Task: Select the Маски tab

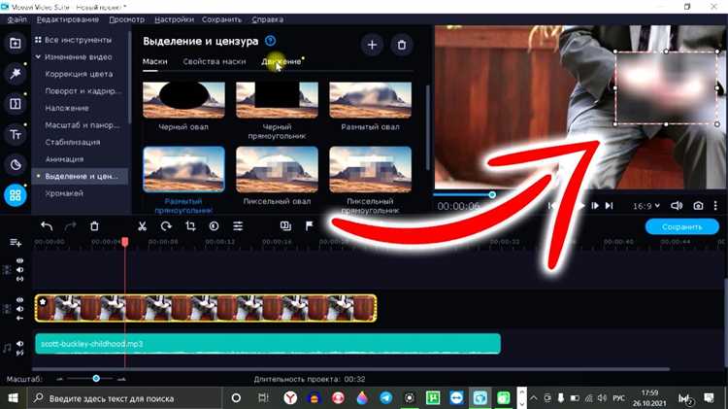Action: point(154,61)
